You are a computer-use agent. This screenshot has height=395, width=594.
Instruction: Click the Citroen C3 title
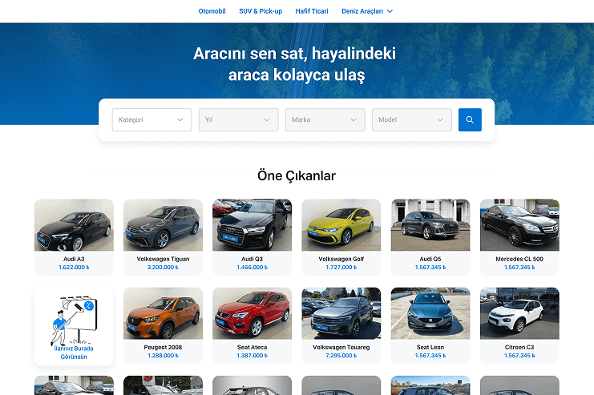[x=519, y=347]
